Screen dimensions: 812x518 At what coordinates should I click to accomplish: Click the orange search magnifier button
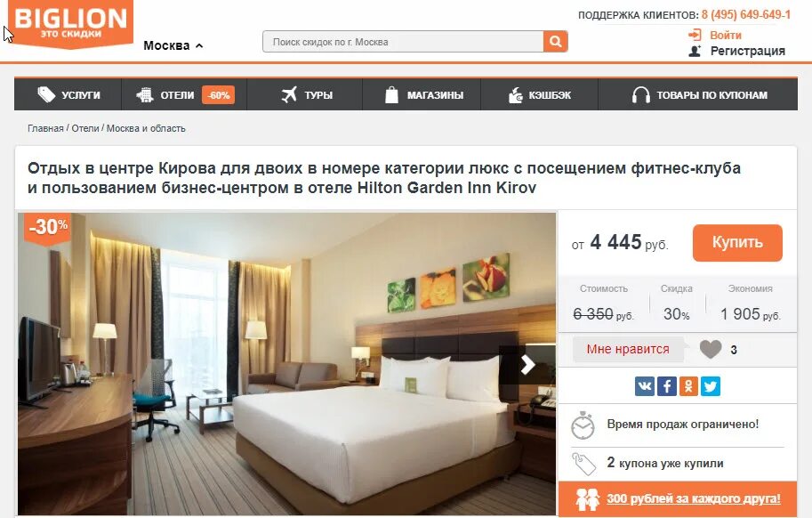click(x=555, y=42)
